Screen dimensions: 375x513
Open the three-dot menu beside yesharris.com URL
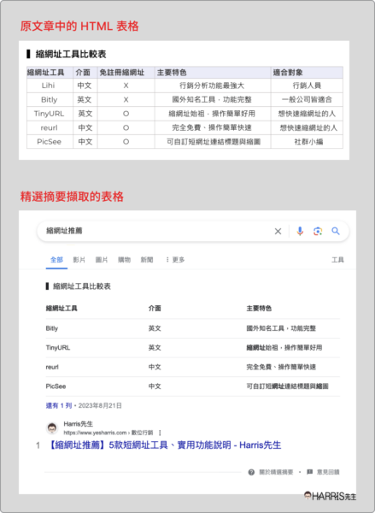coord(160,433)
